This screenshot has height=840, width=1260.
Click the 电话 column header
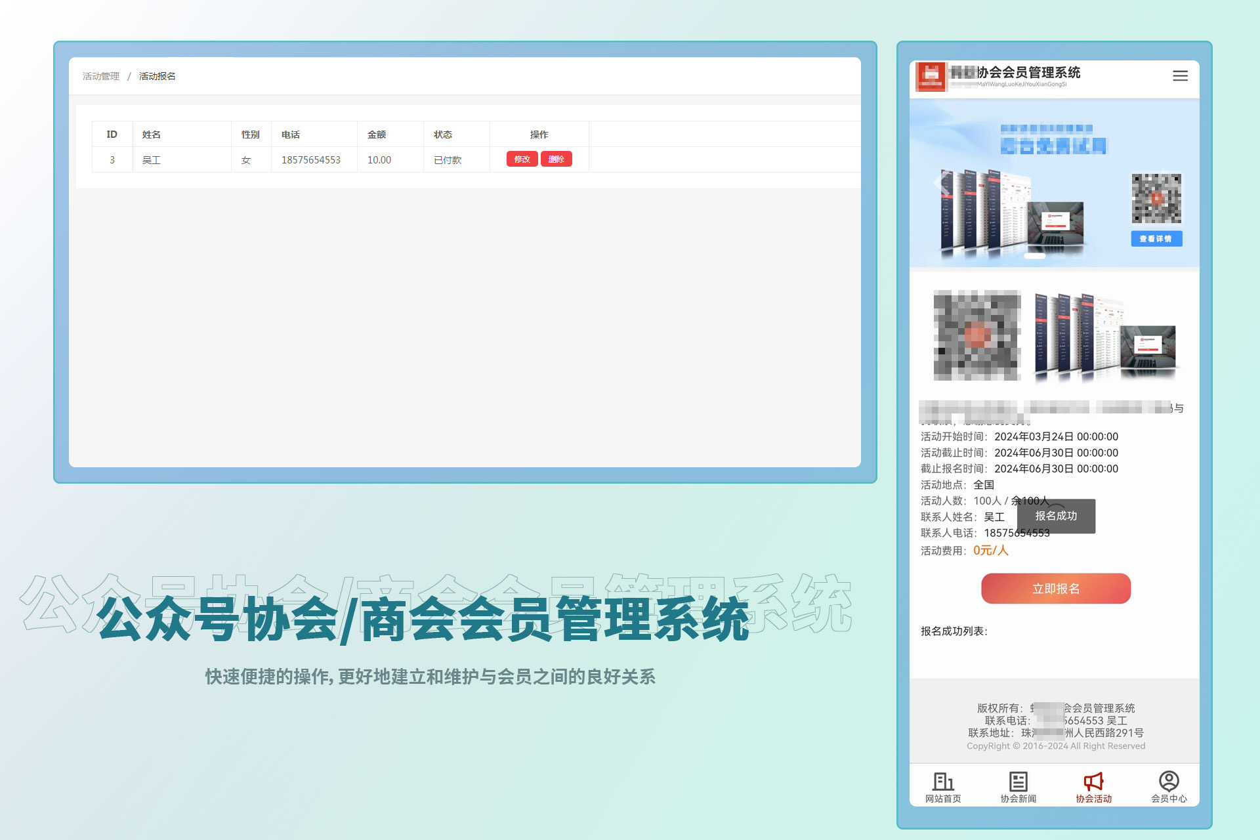(x=314, y=135)
